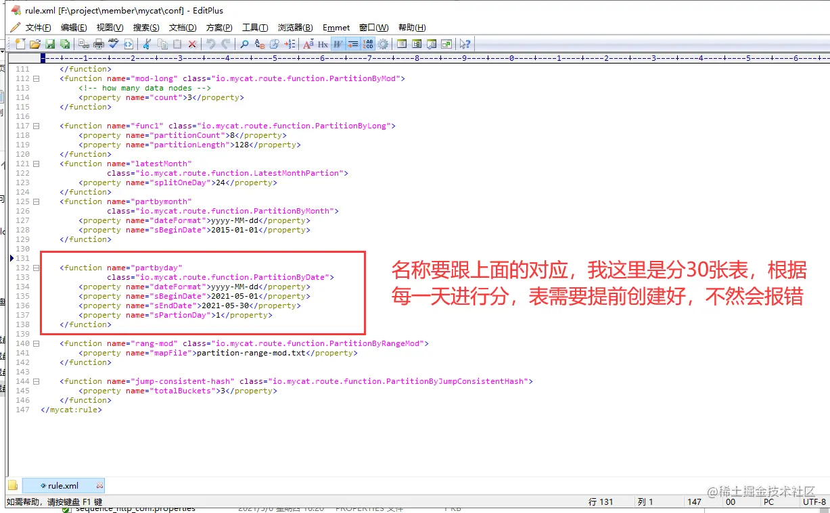The width and height of the screenshot is (830, 513).
Task: Click the Paste clipboard icon
Action: click(177, 44)
